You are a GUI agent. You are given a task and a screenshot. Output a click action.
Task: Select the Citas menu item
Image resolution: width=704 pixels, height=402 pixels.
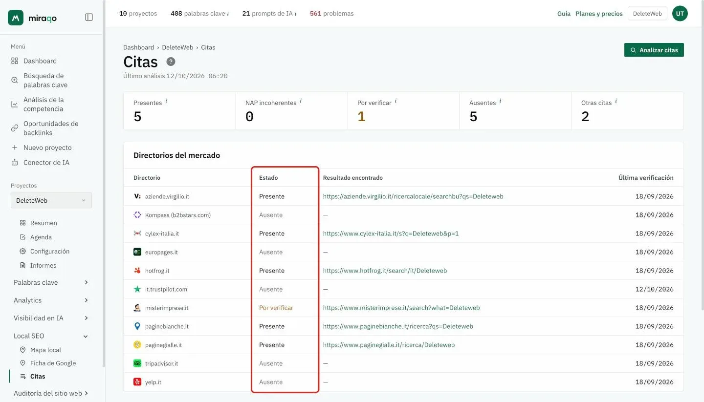coord(38,376)
